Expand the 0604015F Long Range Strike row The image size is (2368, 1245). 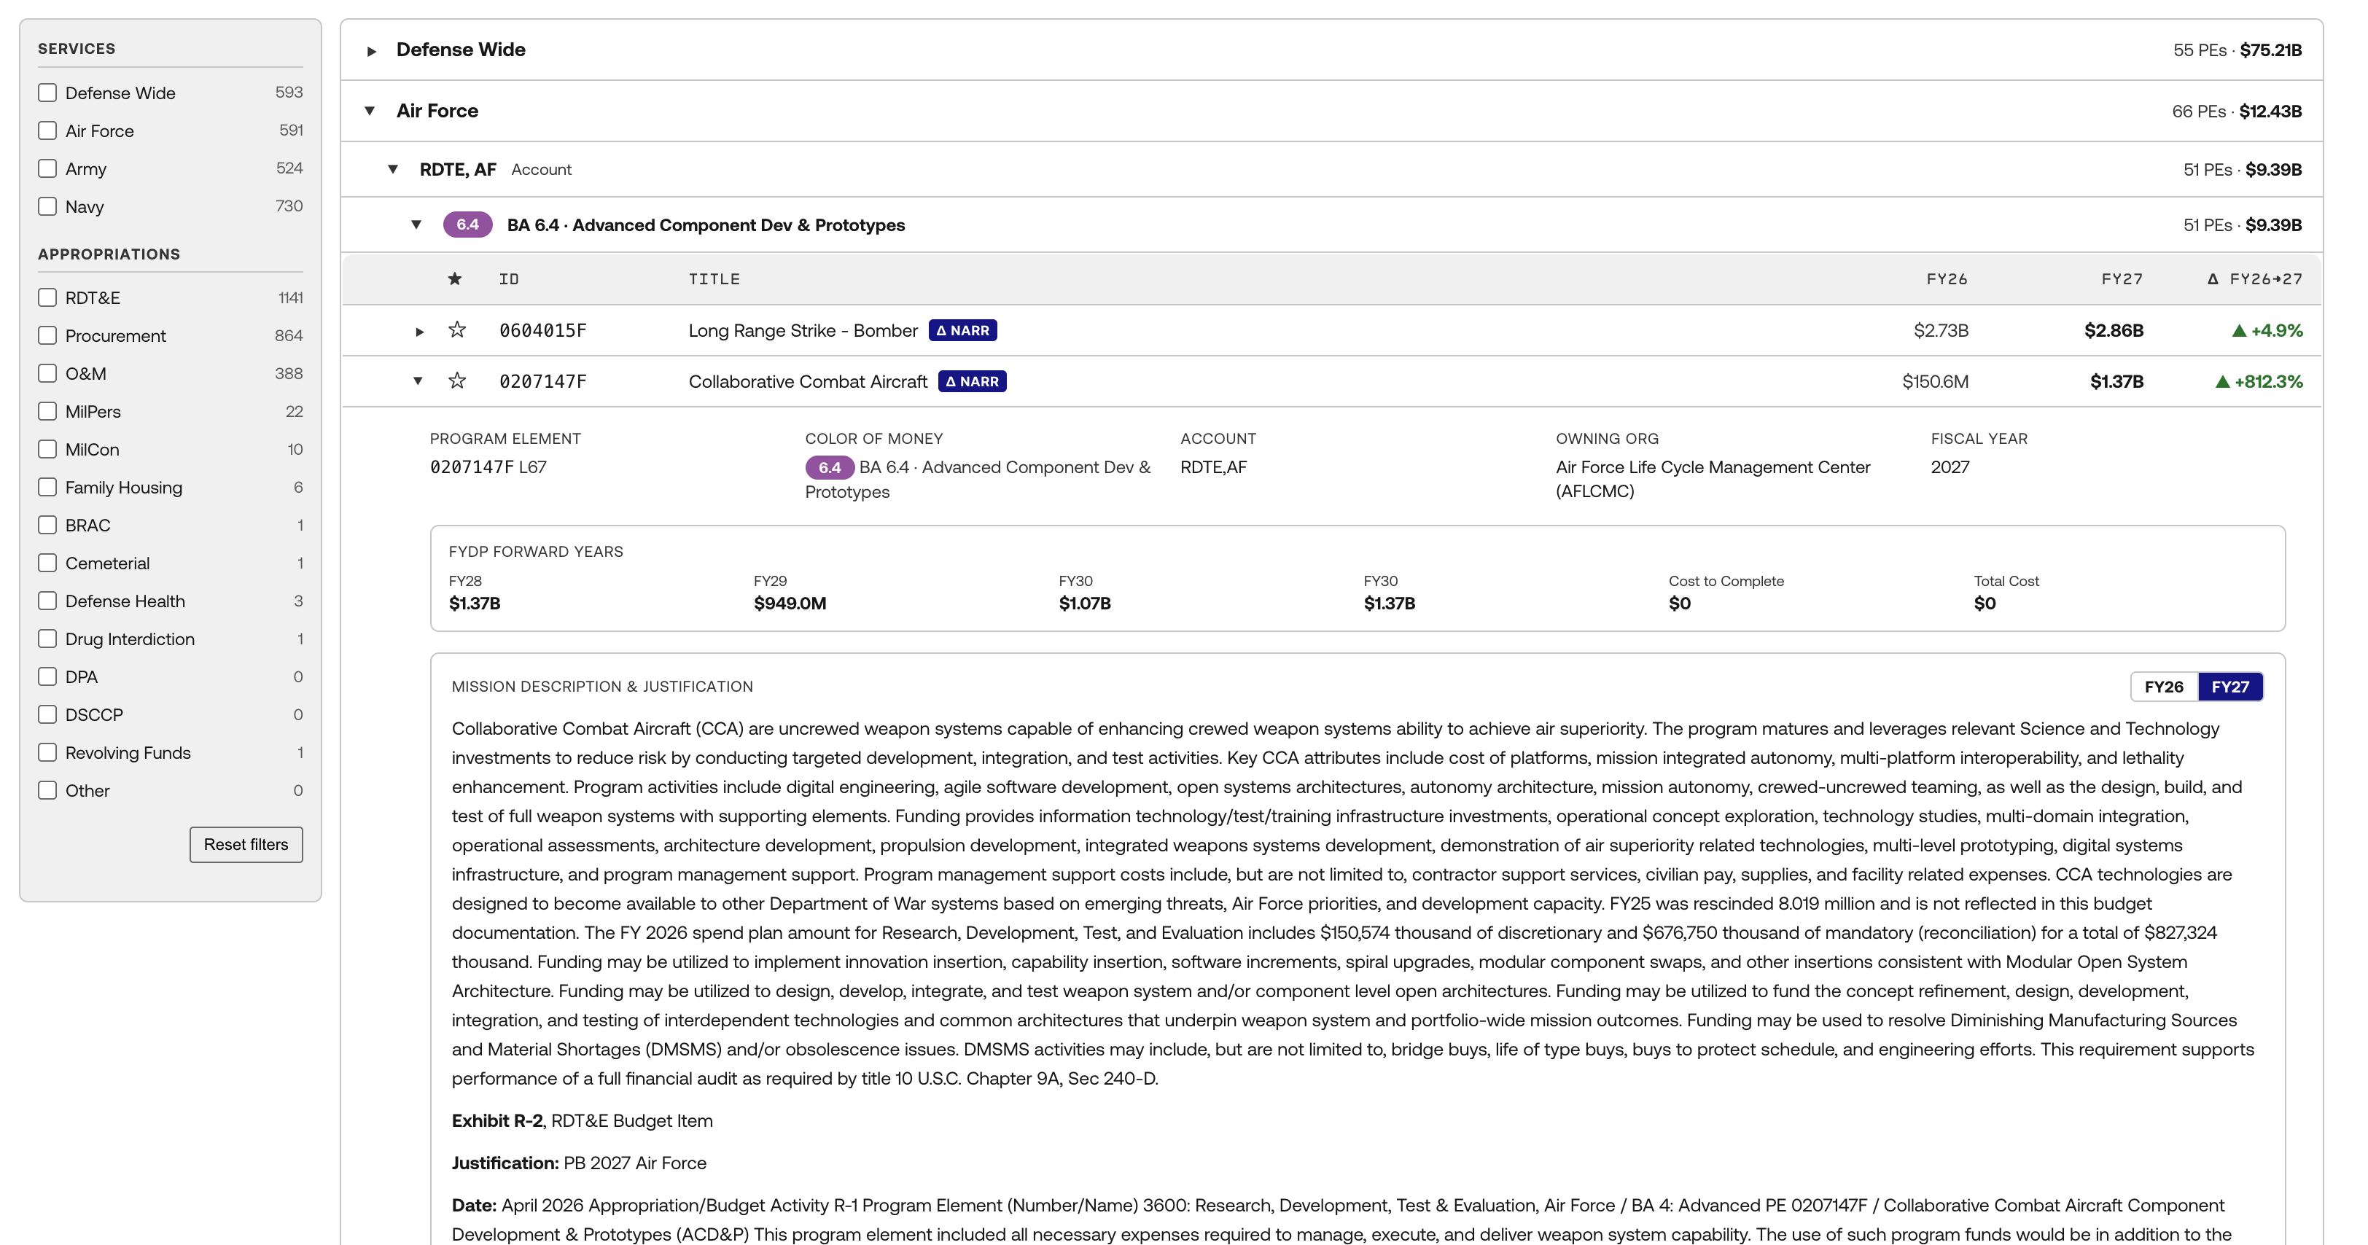419,331
